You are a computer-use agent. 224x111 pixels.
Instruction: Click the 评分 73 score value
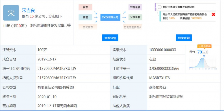click(200, 52)
